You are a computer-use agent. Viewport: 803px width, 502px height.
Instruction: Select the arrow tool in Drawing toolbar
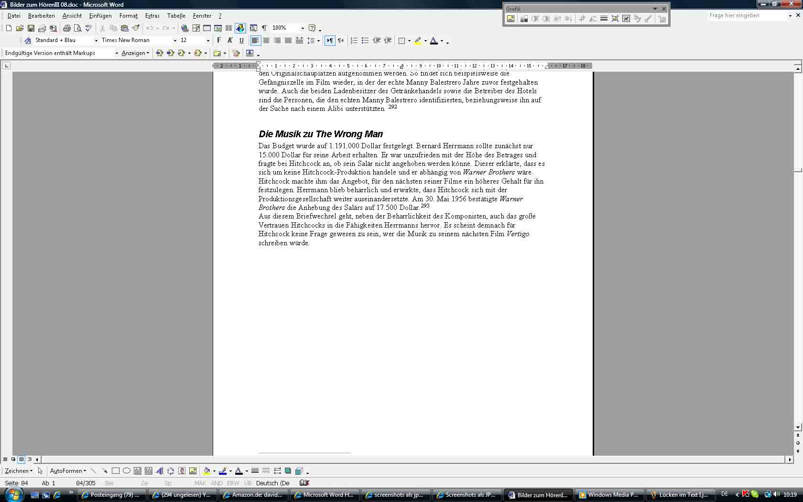click(105, 471)
